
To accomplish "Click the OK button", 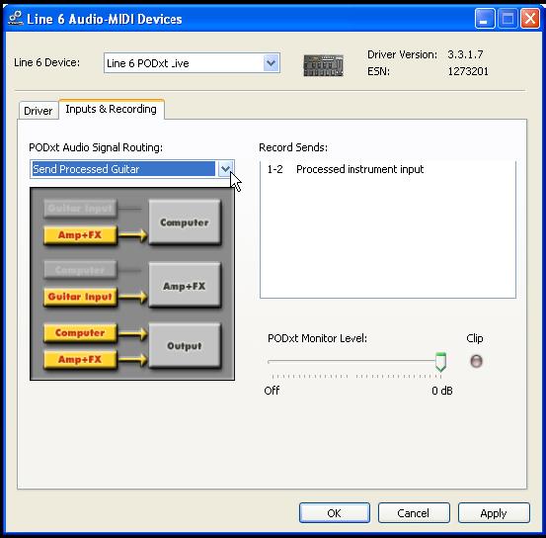I will point(335,513).
